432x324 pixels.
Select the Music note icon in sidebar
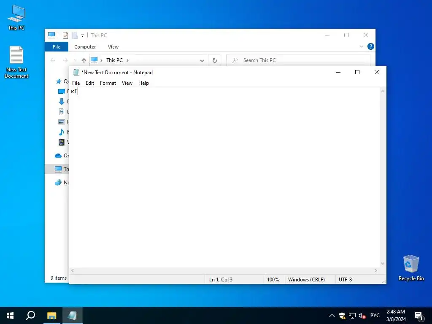coord(62,132)
